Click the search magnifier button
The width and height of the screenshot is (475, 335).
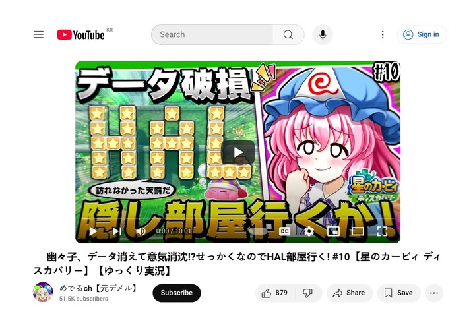(288, 34)
